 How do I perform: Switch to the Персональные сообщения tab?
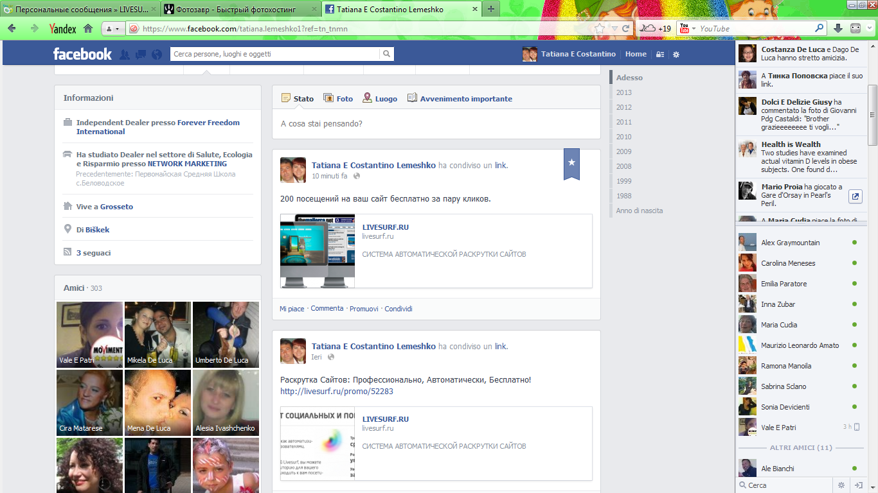click(80, 9)
